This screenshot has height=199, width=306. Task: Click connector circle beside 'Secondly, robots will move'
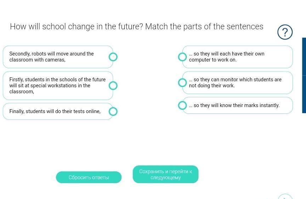click(113, 57)
